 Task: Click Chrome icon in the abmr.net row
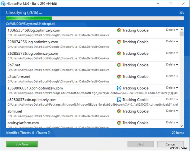[119, 111]
